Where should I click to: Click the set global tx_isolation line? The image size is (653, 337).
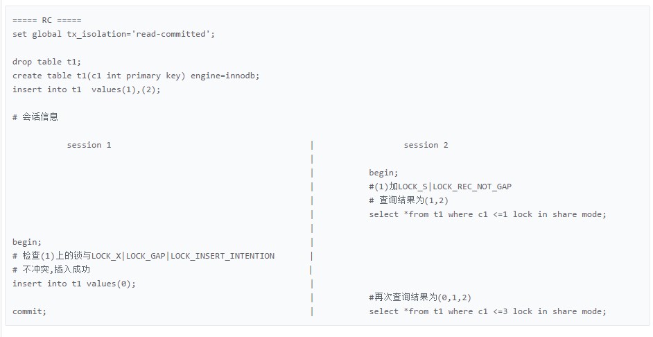(x=114, y=34)
